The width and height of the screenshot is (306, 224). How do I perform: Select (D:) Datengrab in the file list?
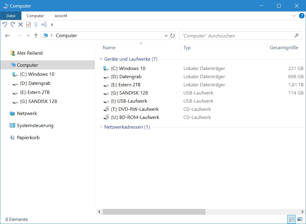[x=126, y=77]
